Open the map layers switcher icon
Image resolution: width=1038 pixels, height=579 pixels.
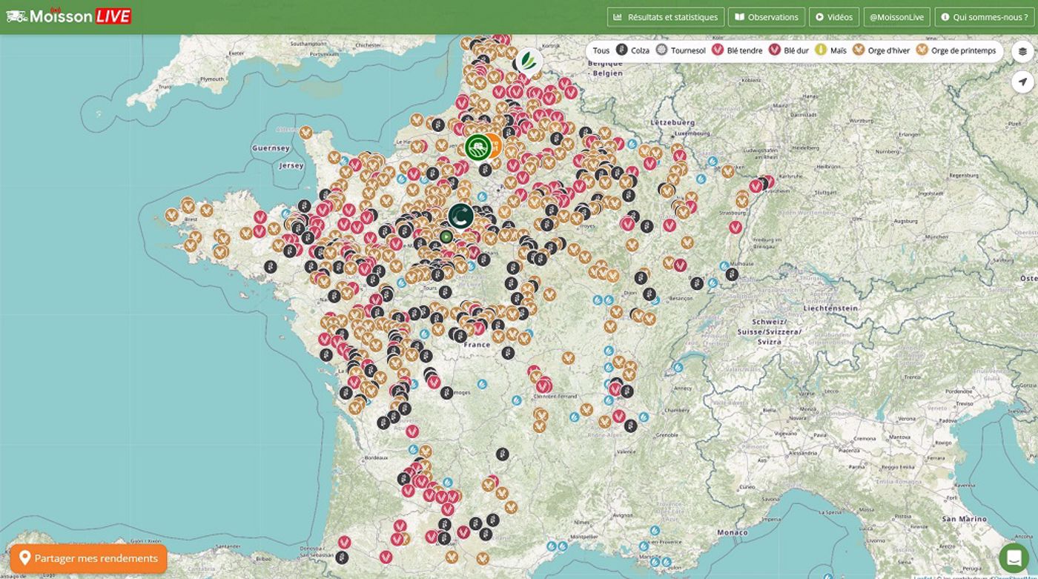pyautogui.click(x=1022, y=53)
